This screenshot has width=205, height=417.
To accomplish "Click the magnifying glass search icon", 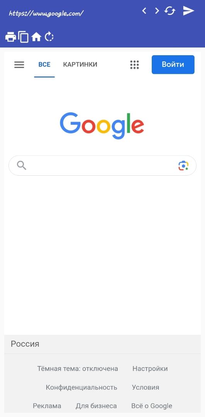I will (22, 165).
